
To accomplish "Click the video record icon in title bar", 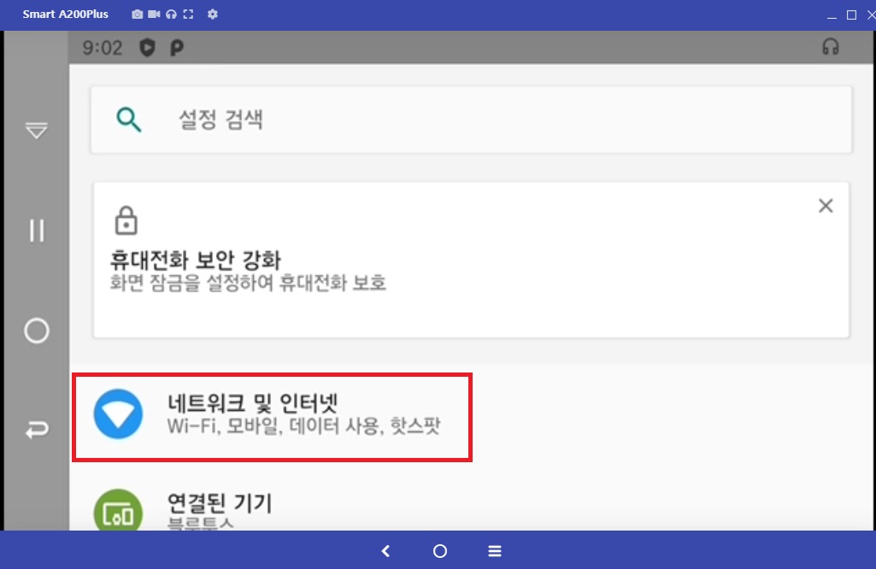I will pyautogui.click(x=154, y=15).
